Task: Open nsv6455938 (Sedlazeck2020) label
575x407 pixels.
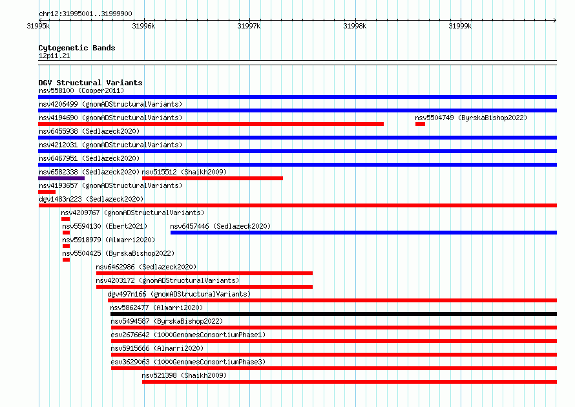Action: [x=89, y=131]
